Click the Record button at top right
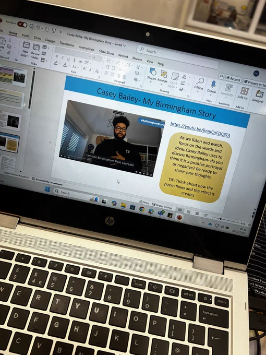This screenshot has height=355, width=266. [x=234, y=79]
